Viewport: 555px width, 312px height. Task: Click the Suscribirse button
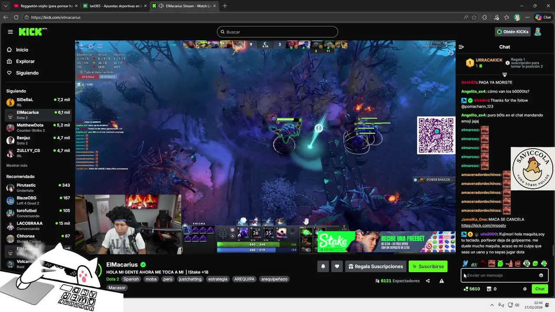[x=428, y=266]
